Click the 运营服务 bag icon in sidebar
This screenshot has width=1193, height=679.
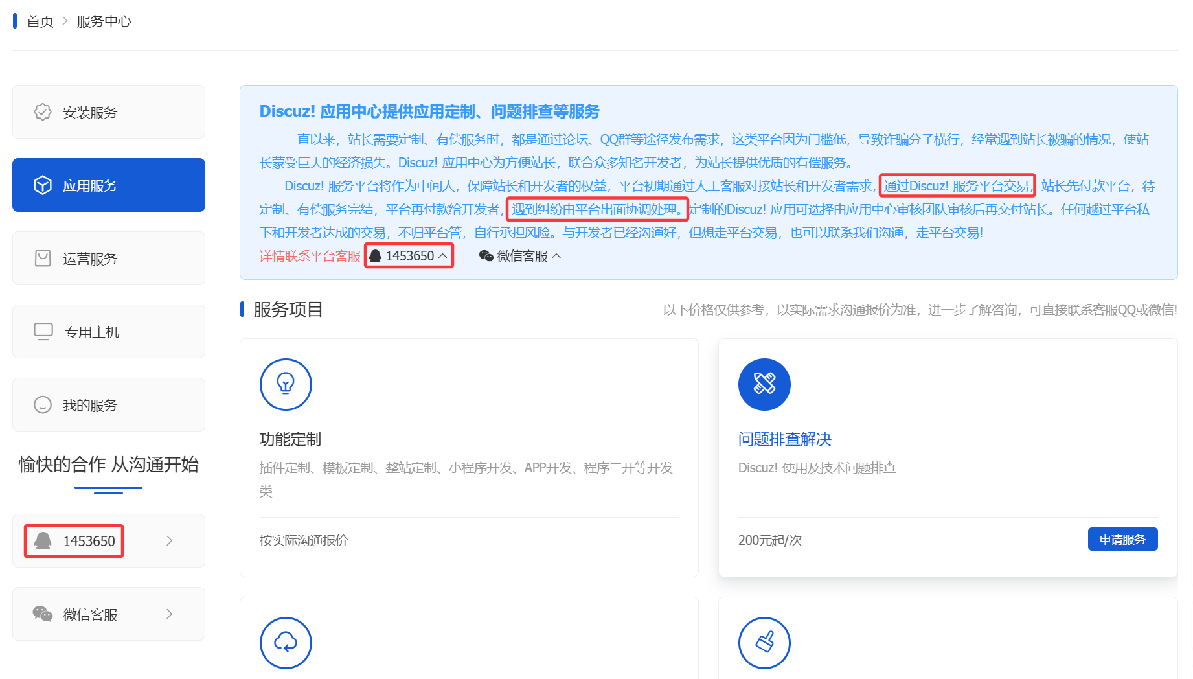click(43, 259)
